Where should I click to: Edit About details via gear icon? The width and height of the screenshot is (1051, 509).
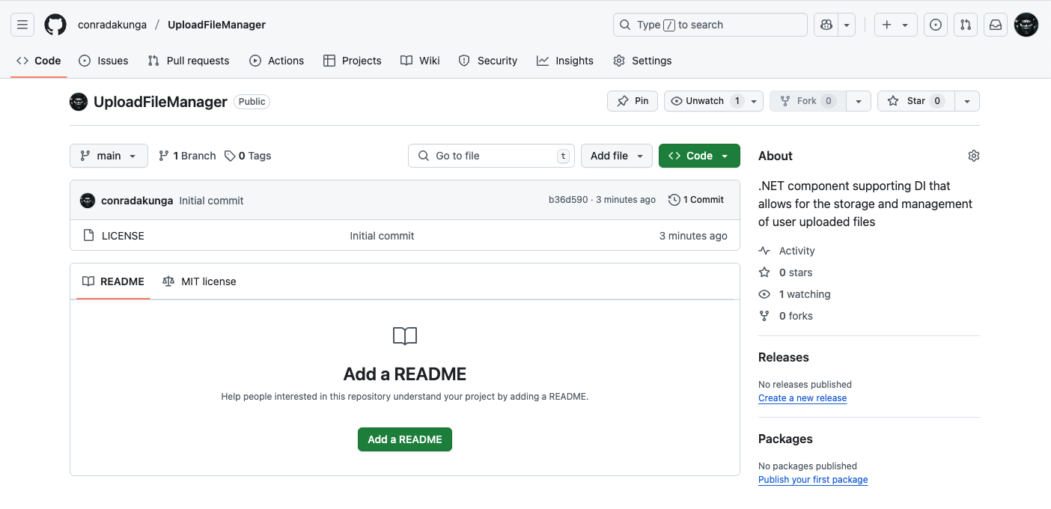pos(973,156)
